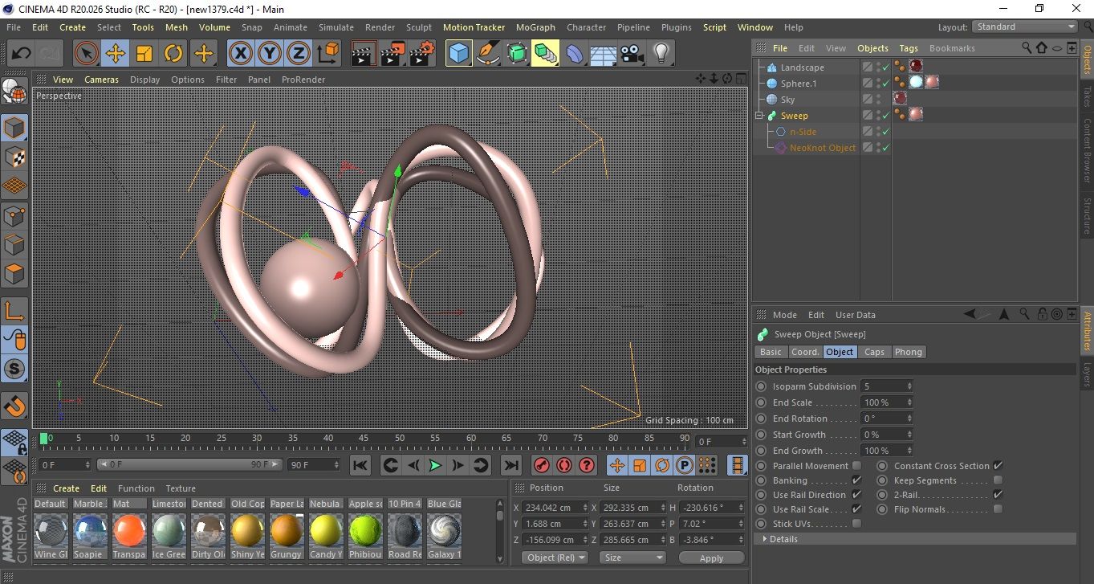Click the Apply button
Viewport: 1094px width, 584px height.
[x=712, y=557]
